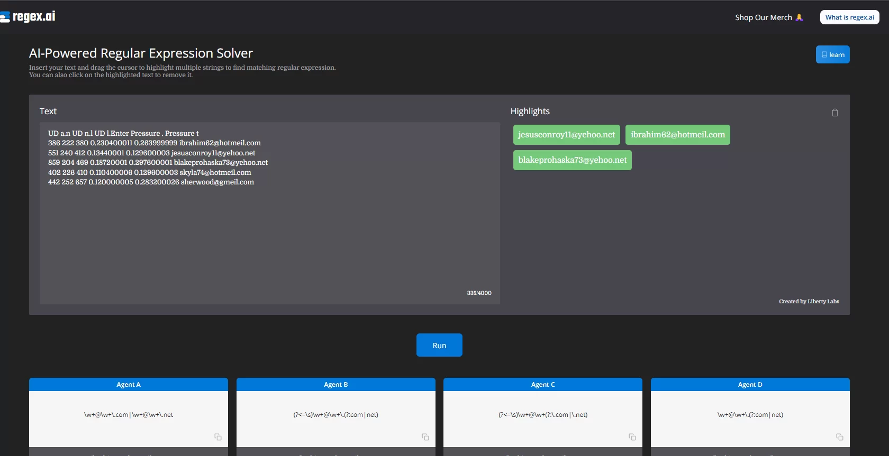Click inside the Text input area

(x=270, y=238)
